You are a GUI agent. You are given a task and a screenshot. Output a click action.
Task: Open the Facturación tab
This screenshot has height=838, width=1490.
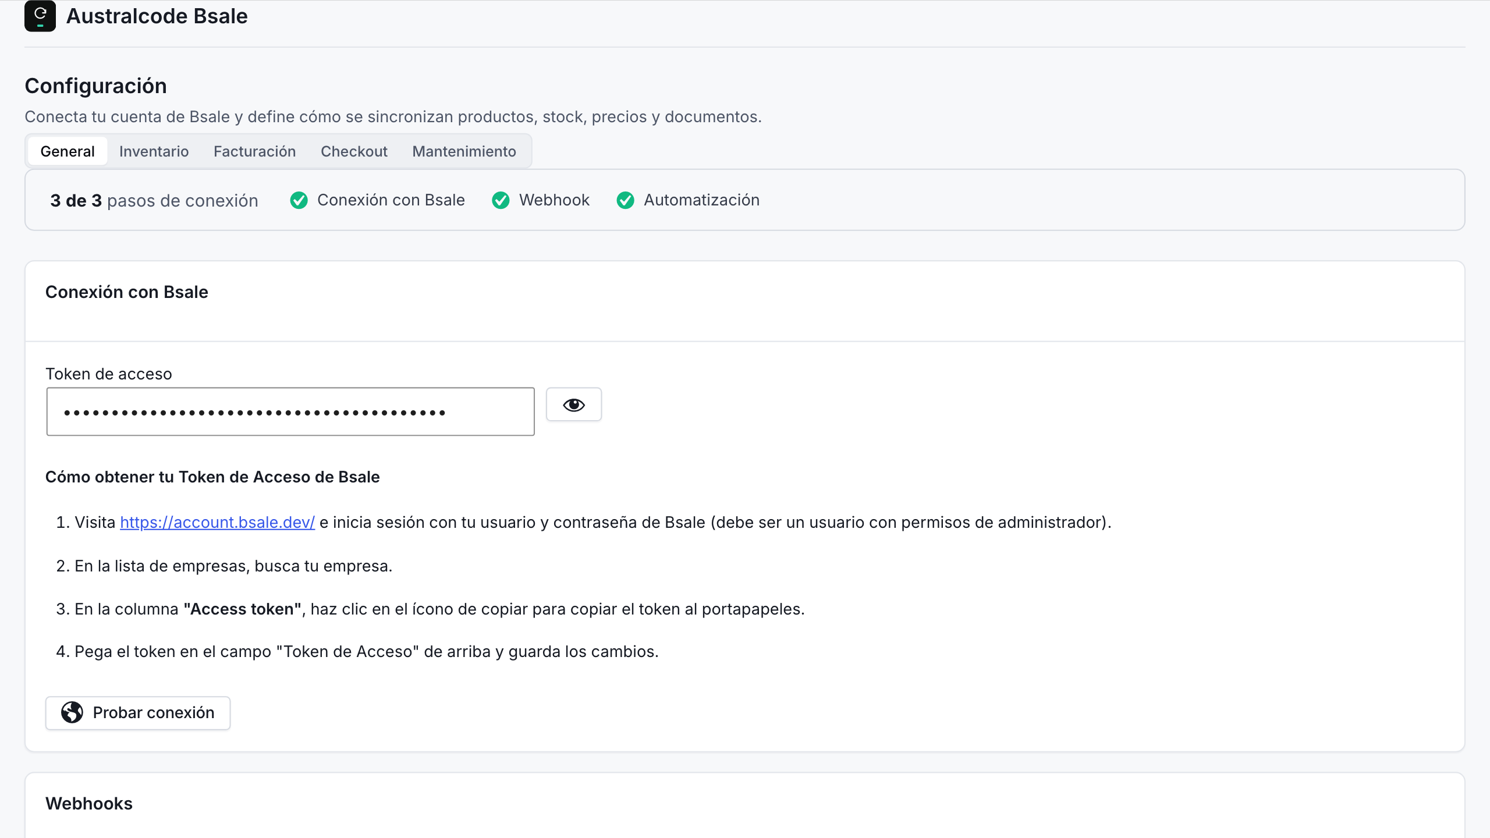[x=254, y=151]
